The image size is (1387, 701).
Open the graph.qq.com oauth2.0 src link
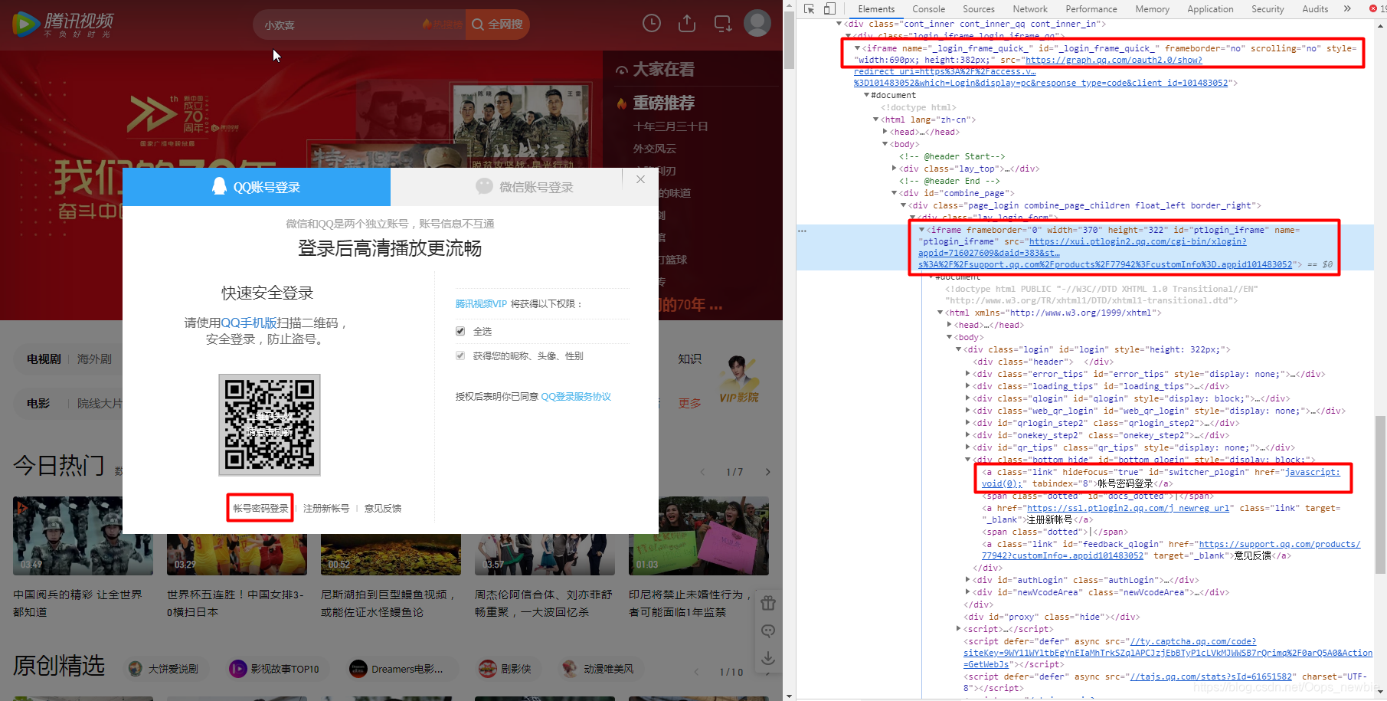1114,60
